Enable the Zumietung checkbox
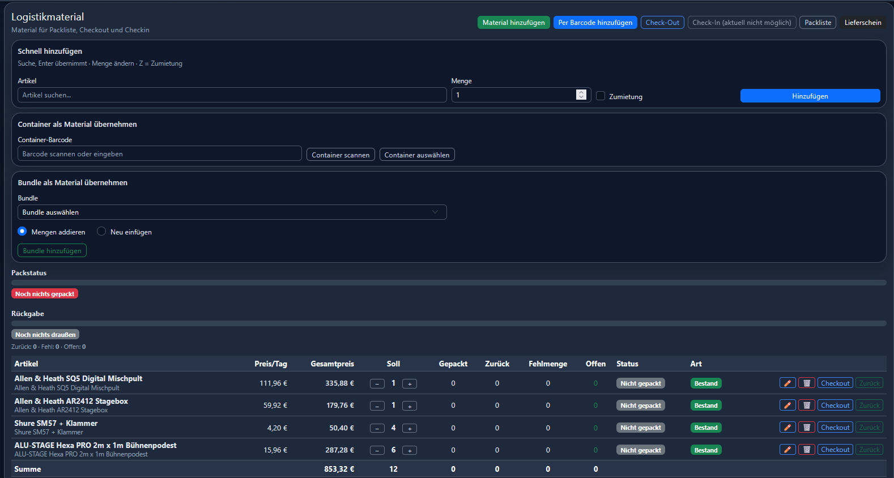Screen dimensions: 894x478 pyautogui.click(x=601, y=96)
